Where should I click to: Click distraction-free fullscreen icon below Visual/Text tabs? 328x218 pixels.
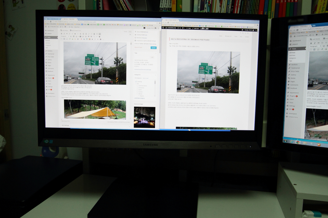tap(130, 35)
